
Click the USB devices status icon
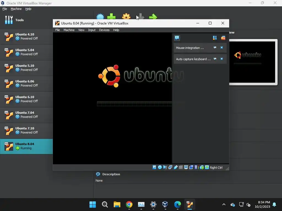175,167
